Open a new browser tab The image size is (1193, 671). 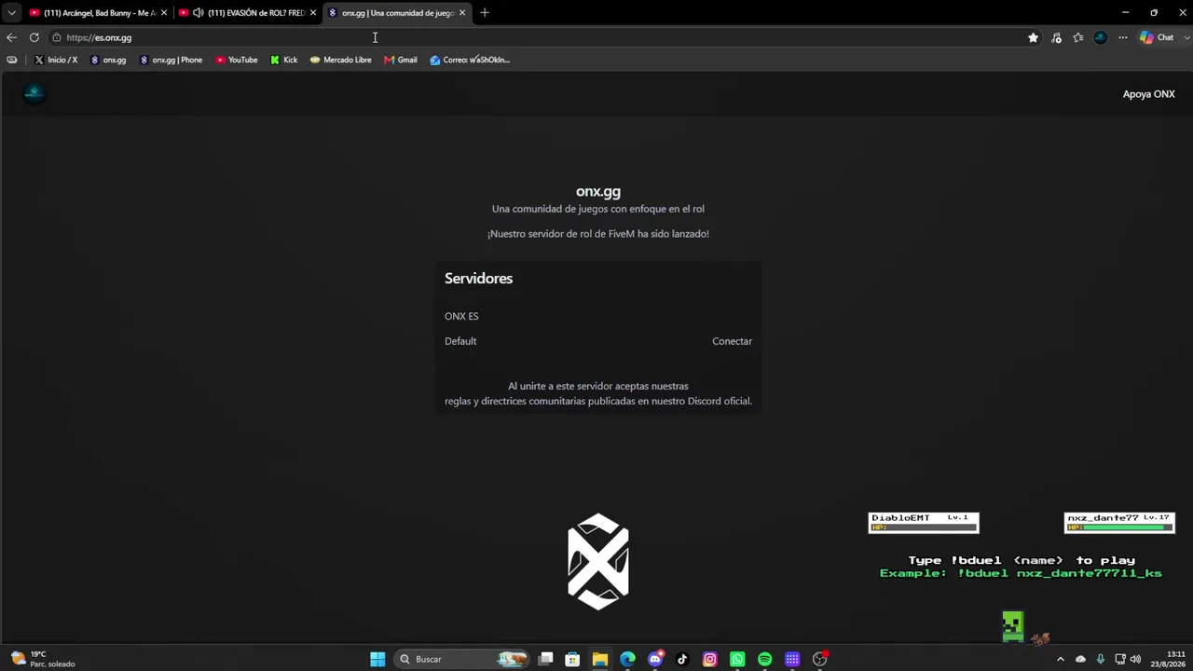[x=485, y=13]
